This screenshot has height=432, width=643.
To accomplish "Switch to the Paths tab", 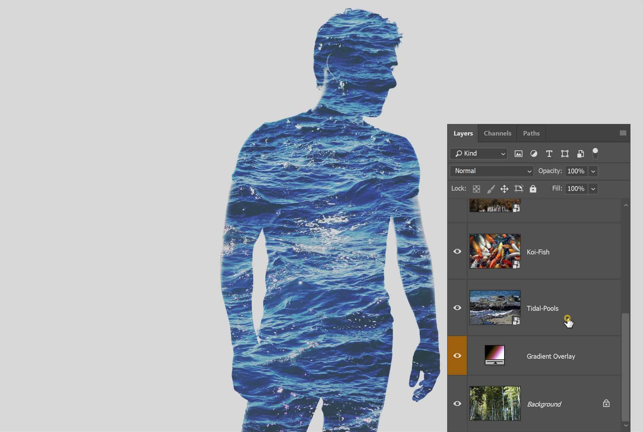I will coord(531,133).
